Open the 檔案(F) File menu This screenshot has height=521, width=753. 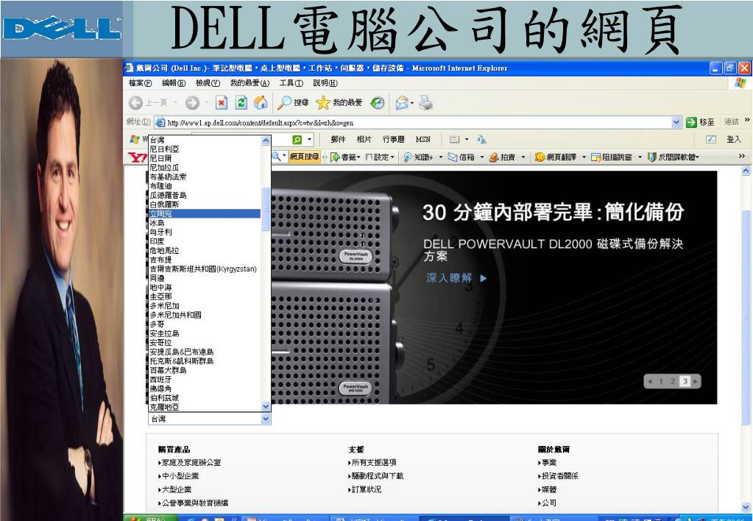pyautogui.click(x=140, y=83)
